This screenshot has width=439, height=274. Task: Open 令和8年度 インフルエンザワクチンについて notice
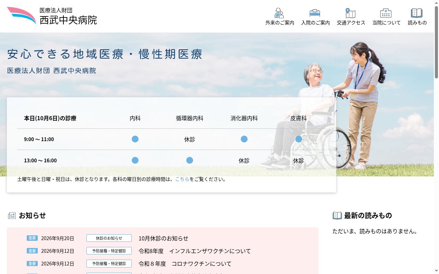coord(194,251)
